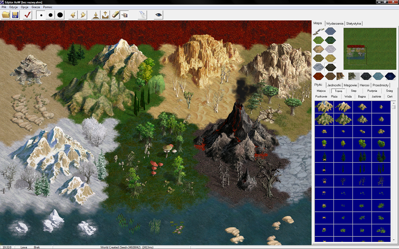Pick the light blue water hexagon

[378, 76]
